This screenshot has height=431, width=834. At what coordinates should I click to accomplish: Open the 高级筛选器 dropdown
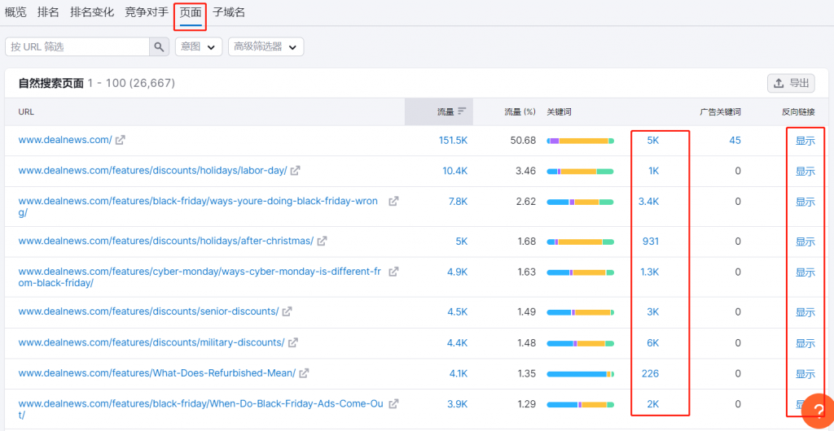click(266, 46)
